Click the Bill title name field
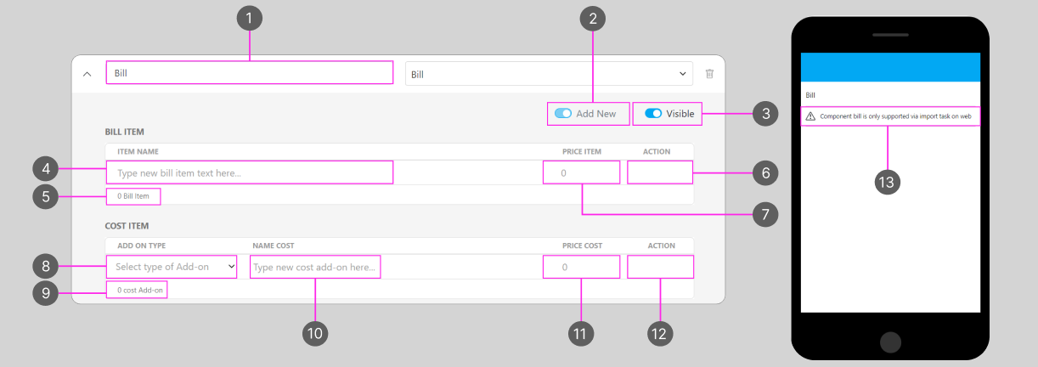Viewport: 1038px width, 367px height. click(250, 73)
